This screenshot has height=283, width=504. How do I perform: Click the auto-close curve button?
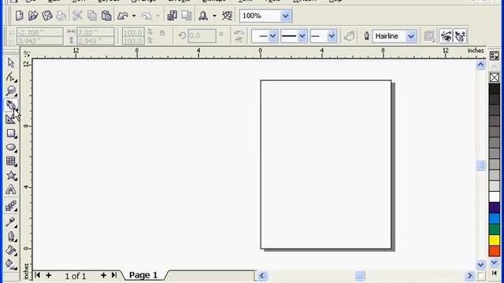(349, 36)
